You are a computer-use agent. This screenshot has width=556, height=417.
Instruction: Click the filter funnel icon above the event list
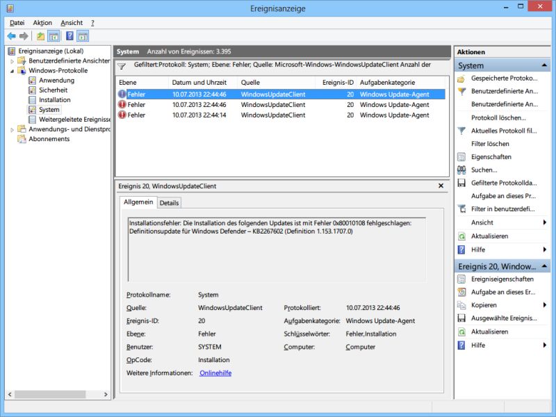122,66
